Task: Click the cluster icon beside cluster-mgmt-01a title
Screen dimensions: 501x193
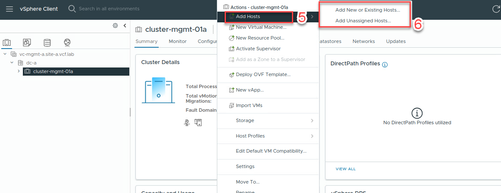Action: (139, 30)
